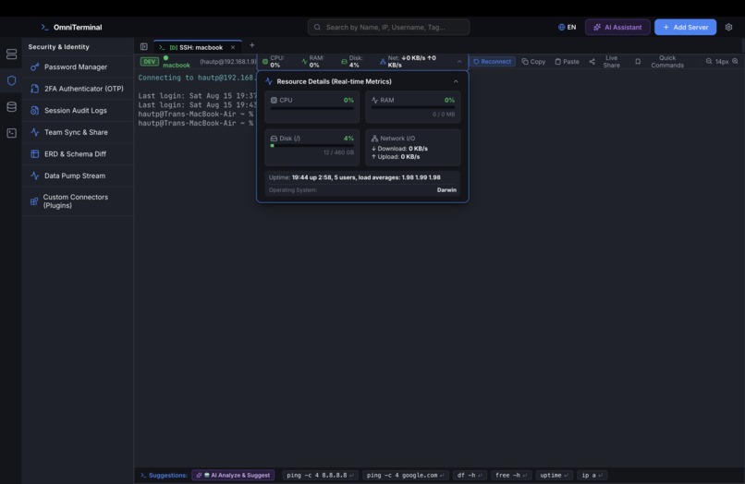Click AI Analyze & Suggest button
The height and width of the screenshot is (484, 745).
click(233, 475)
